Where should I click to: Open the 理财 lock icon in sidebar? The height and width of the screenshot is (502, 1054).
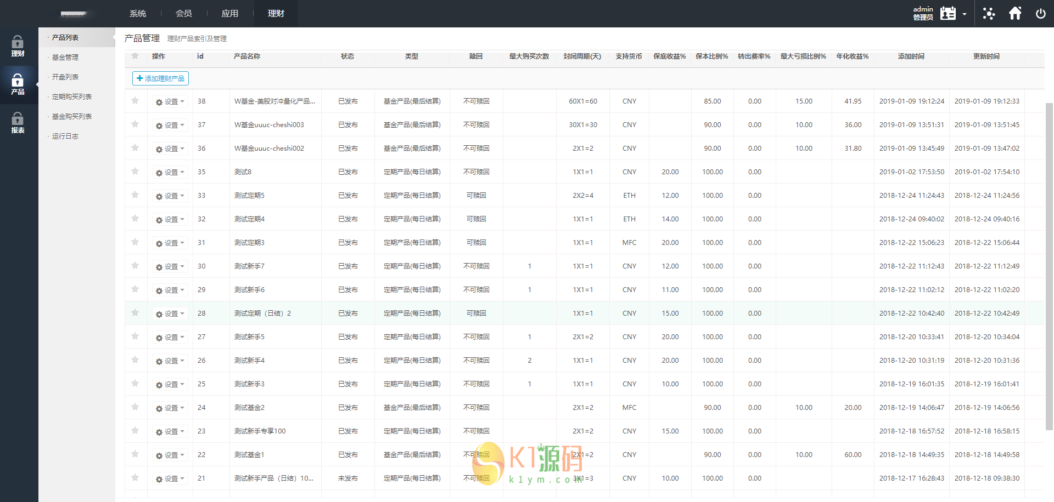click(x=18, y=46)
